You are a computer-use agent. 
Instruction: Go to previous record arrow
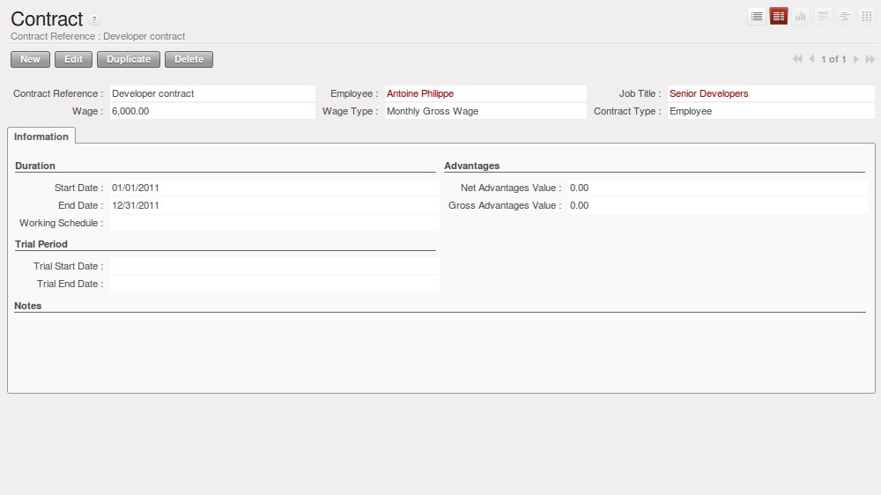[811, 59]
